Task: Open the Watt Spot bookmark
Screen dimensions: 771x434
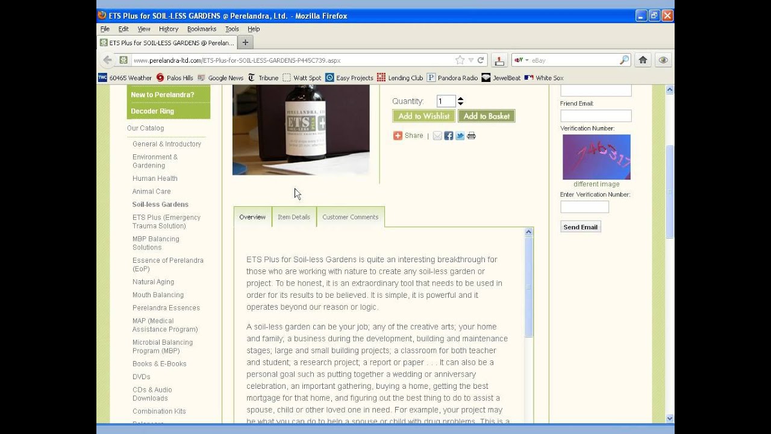Action: 302,78
